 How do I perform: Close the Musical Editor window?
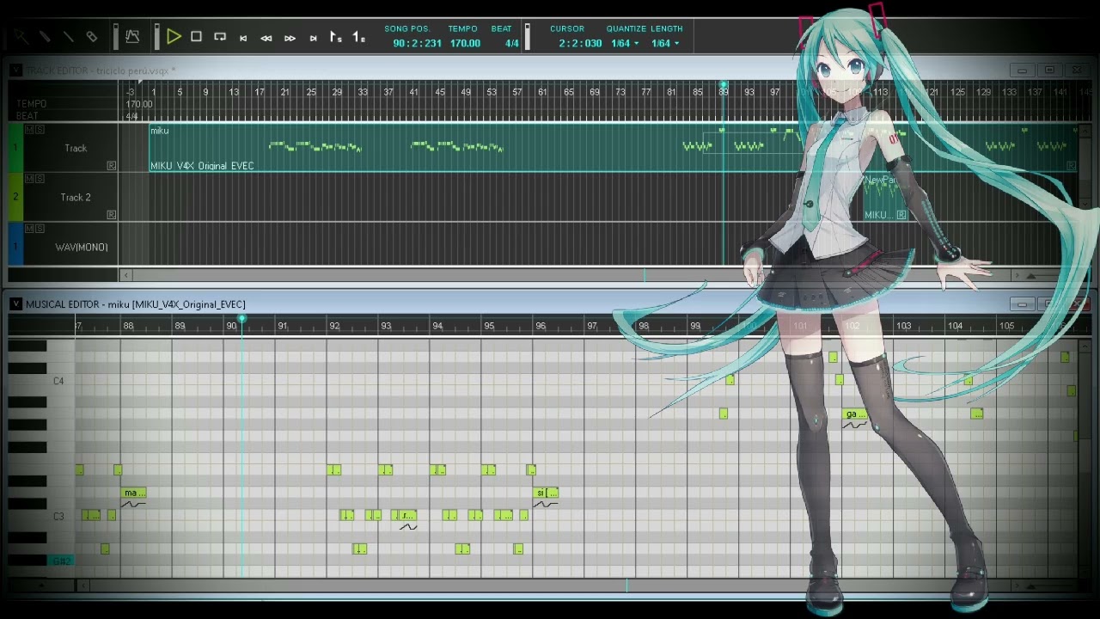1078,304
